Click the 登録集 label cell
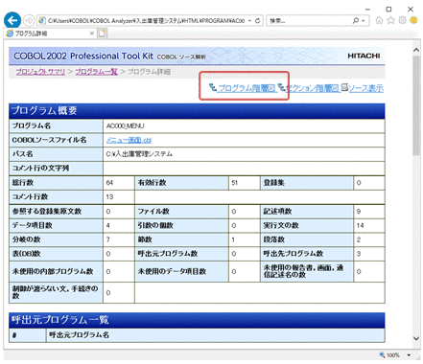423x364 pixels. pos(307,183)
